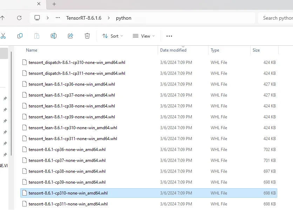This screenshot has height=210, width=293.
Task: Click file icon of tensorrt_lean cp39 wheel
Action: pyautogui.click(x=25, y=117)
